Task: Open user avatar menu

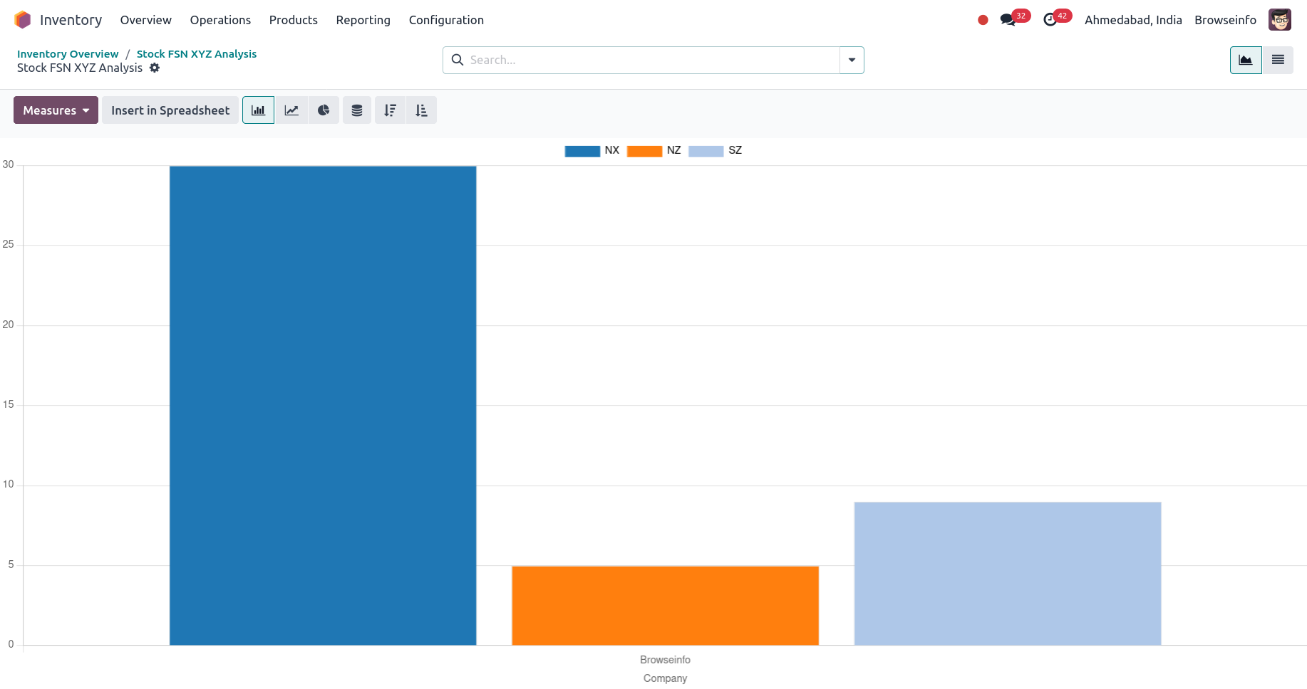Action: click(1280, 20)
